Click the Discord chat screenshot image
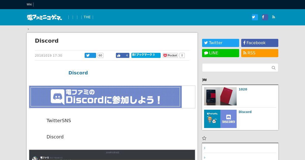The width and height of the screenshot is (305, 160). [x=112, y=155]
